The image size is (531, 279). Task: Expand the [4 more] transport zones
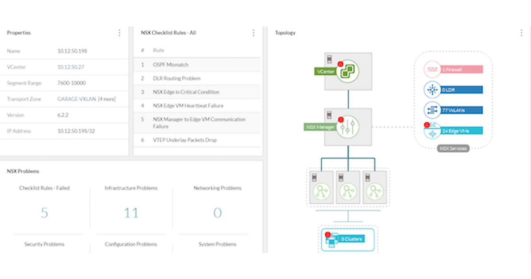(107, 99)
